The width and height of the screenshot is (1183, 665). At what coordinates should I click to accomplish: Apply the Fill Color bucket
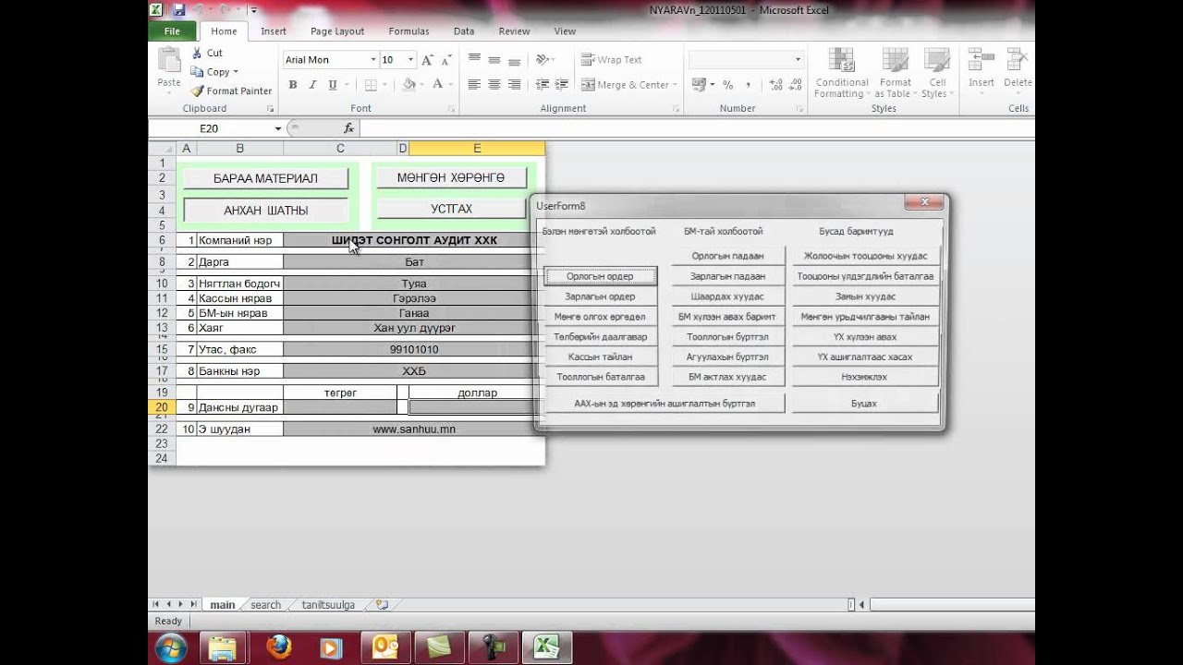[x=409, y=85]
